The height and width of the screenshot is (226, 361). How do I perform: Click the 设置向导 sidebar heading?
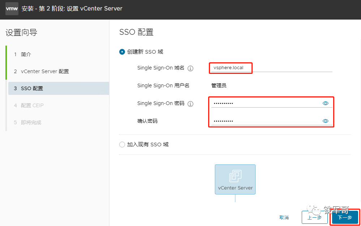point(21,32)
